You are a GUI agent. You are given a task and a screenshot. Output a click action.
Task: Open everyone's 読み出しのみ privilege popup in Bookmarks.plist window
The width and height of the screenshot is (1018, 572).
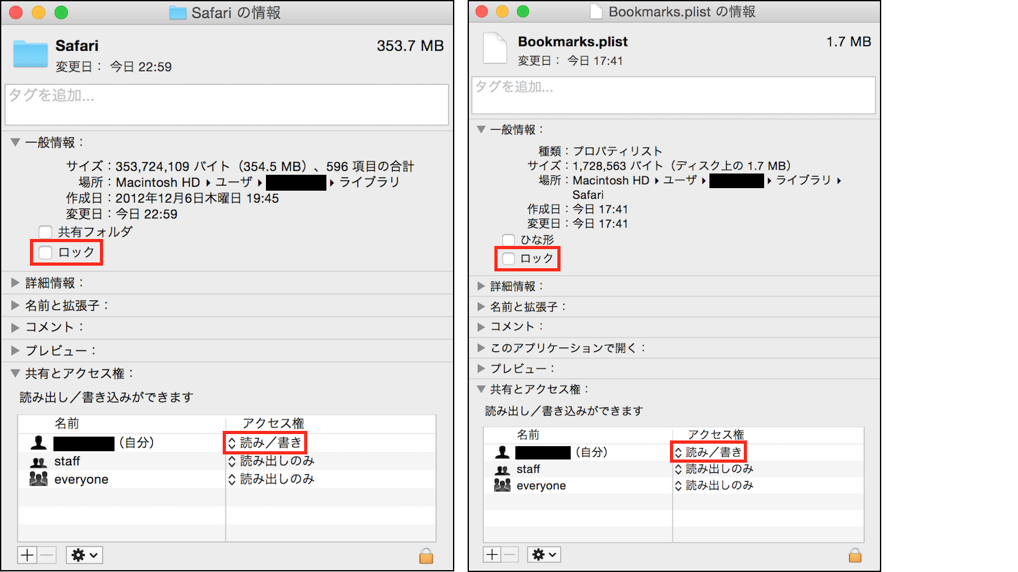714,486
